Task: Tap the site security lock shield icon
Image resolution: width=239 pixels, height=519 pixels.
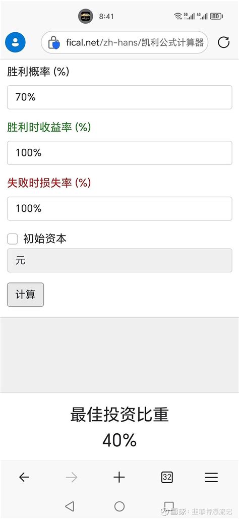Action: click(x=53, y=43)
